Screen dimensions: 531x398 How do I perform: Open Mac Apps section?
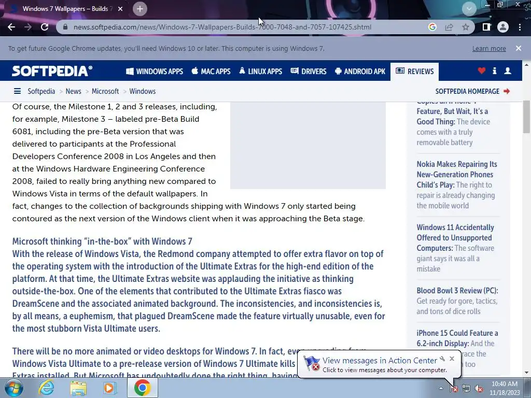click(211, 72)
